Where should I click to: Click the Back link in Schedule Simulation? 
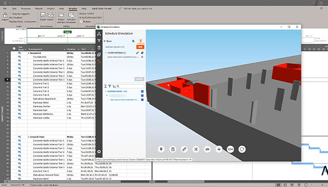pos(108,41)
